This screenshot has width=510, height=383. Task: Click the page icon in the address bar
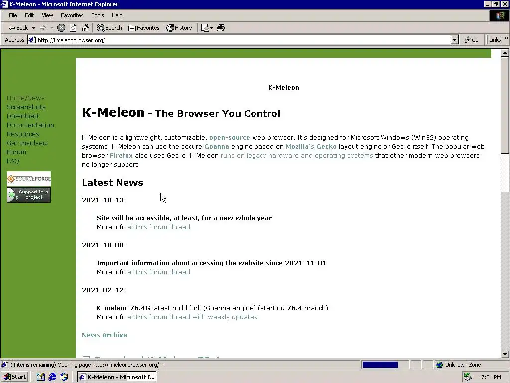click(x=32, y=40)
